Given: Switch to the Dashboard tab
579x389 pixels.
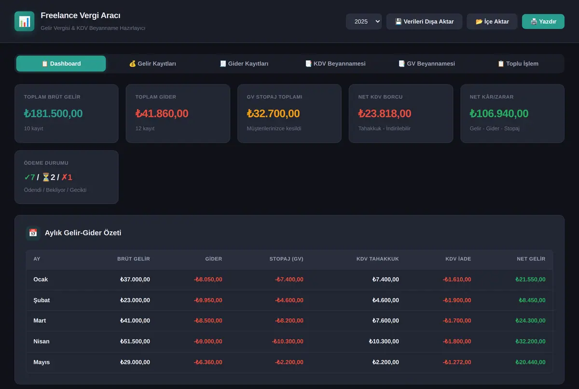Looking at the screenshot, I should 61,64.
